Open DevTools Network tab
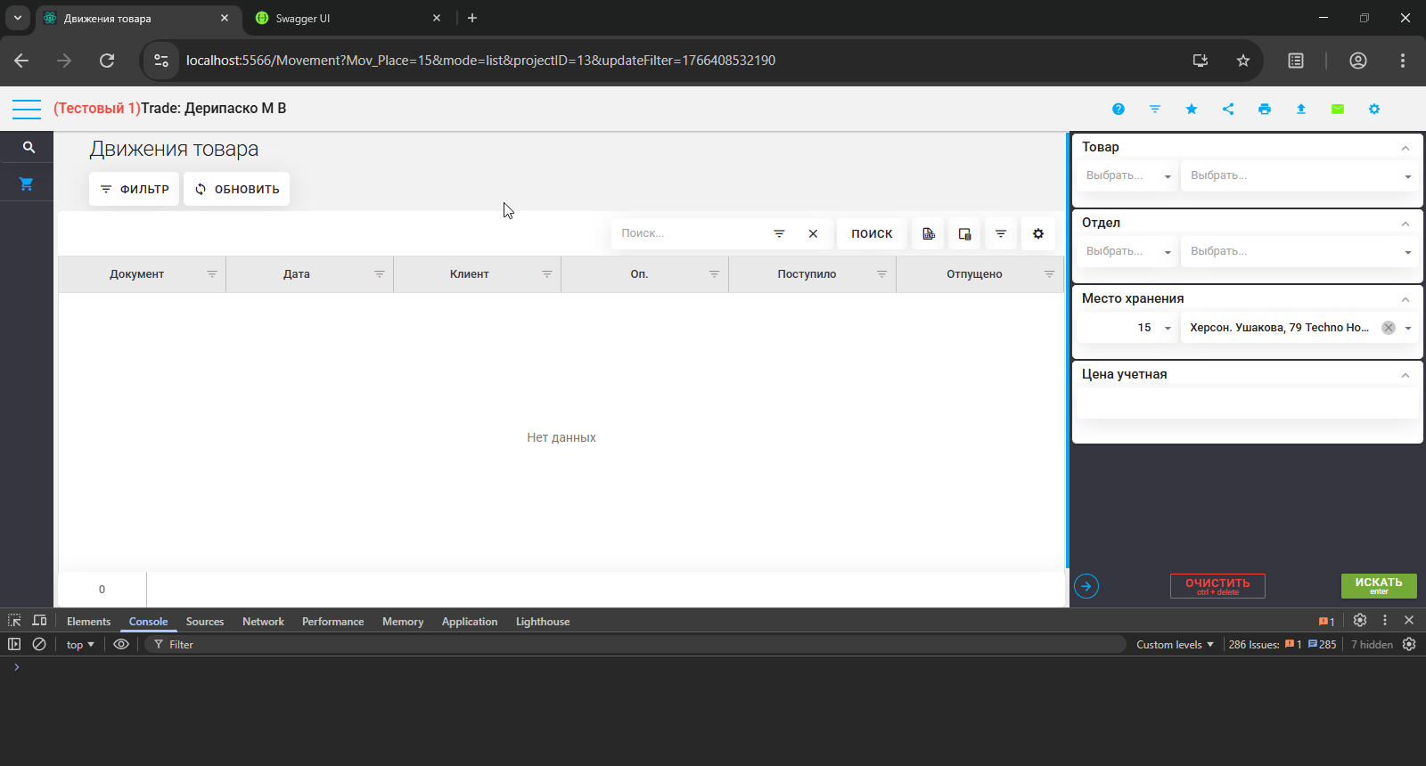This screenshot has height=766, width=1426. coord(263,622)
